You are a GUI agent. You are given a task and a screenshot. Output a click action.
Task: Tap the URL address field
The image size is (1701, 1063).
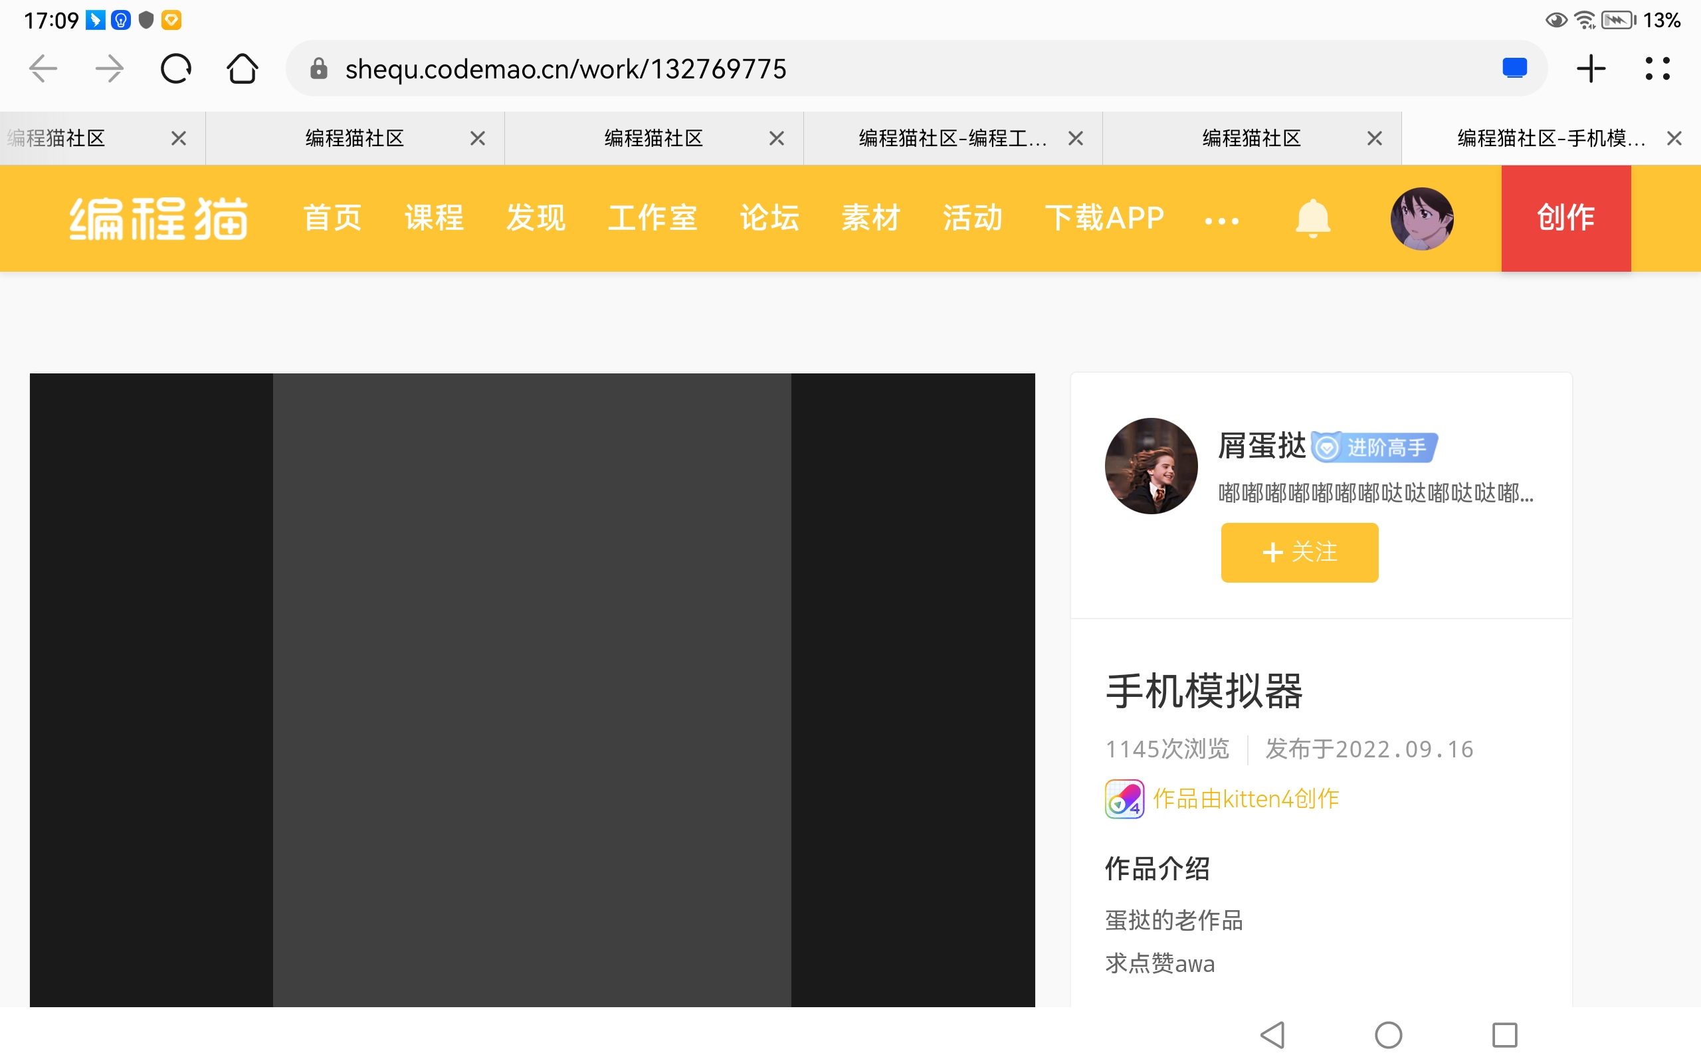click(916, 69)
